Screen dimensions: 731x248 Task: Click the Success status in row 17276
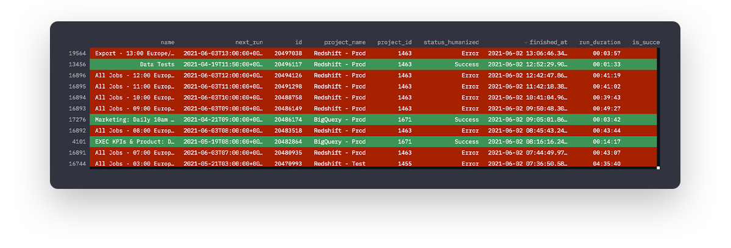pos(467,120)
